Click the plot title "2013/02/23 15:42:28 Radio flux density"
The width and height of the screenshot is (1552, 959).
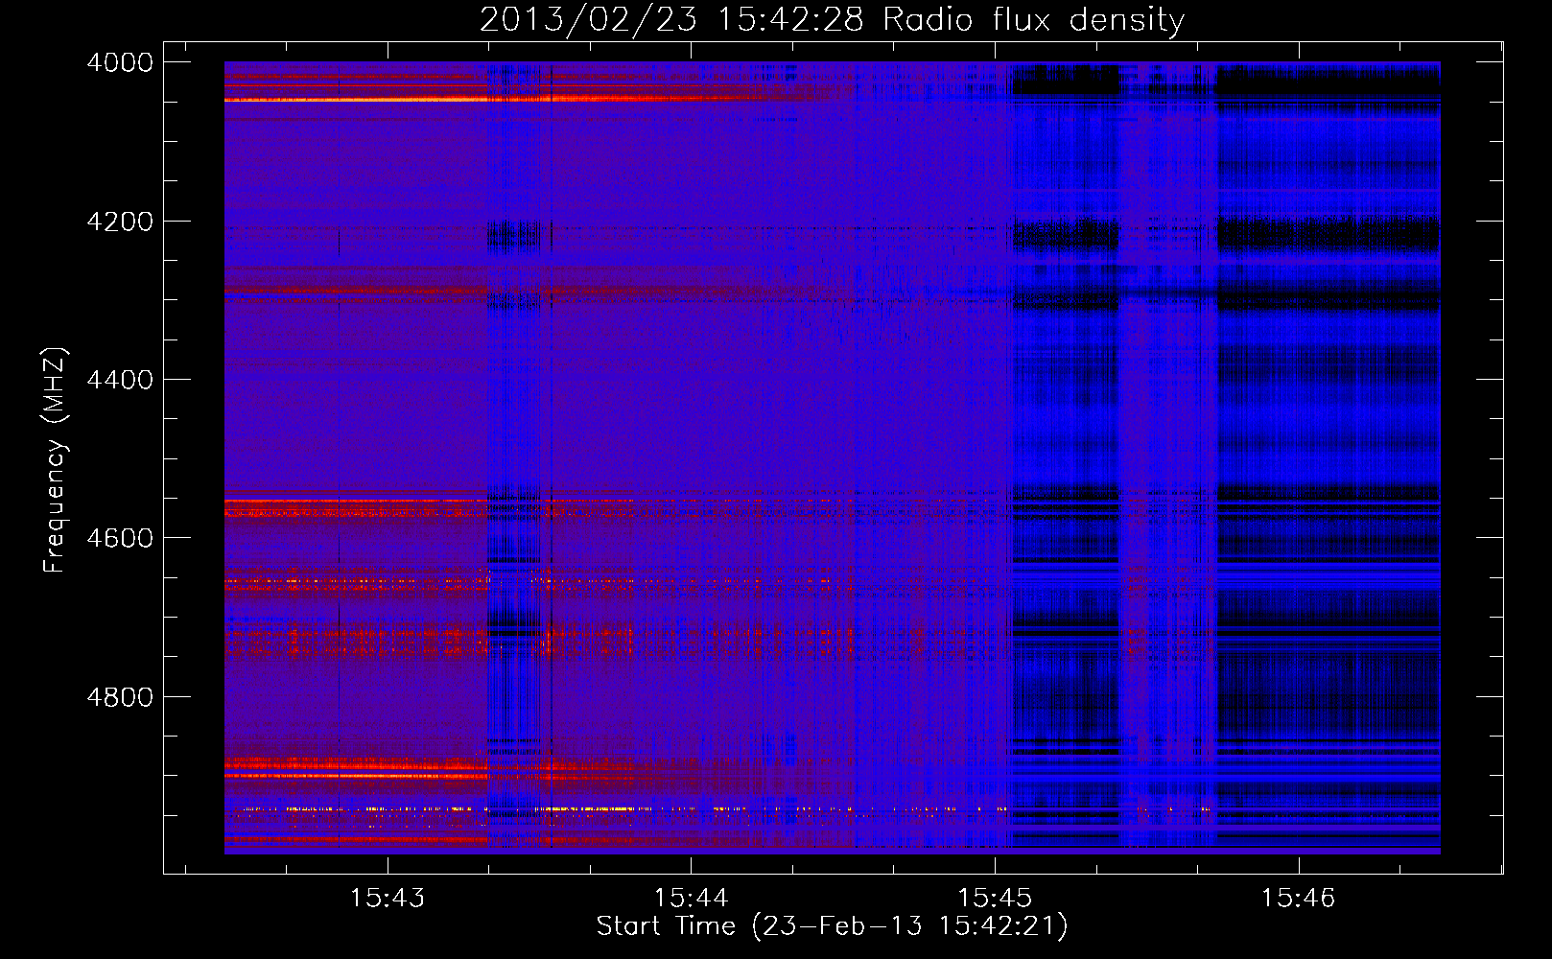click(832, 20)
